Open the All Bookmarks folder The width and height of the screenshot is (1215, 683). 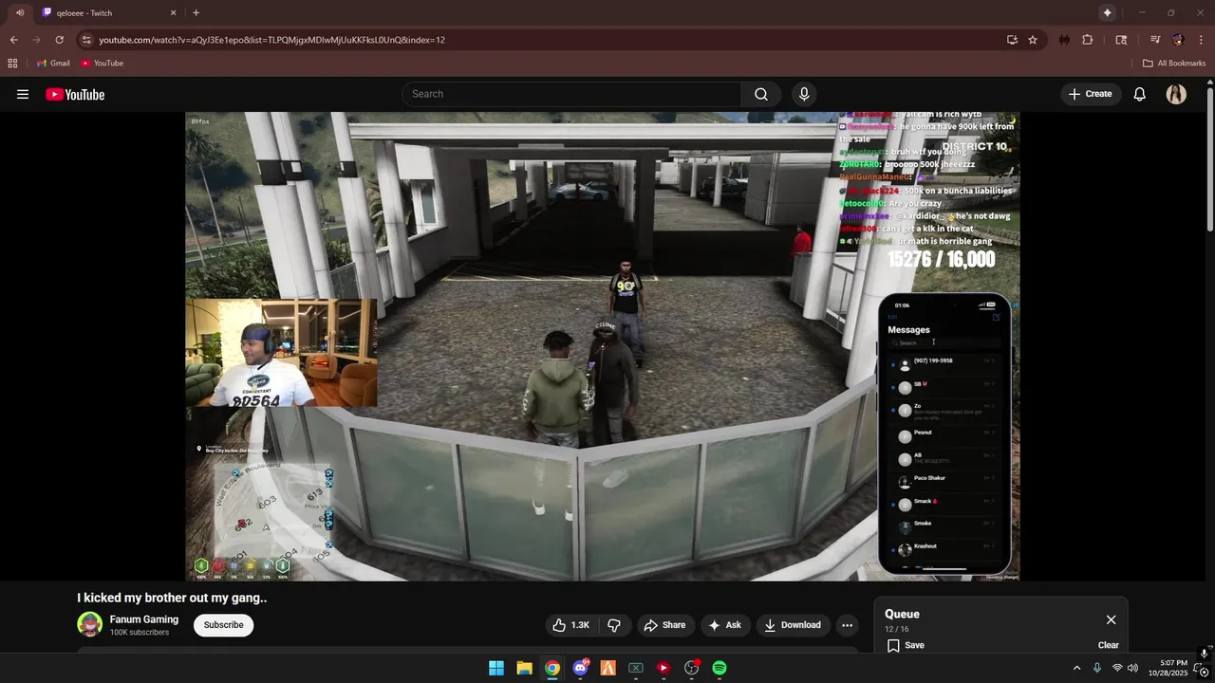click(1174, 63)
